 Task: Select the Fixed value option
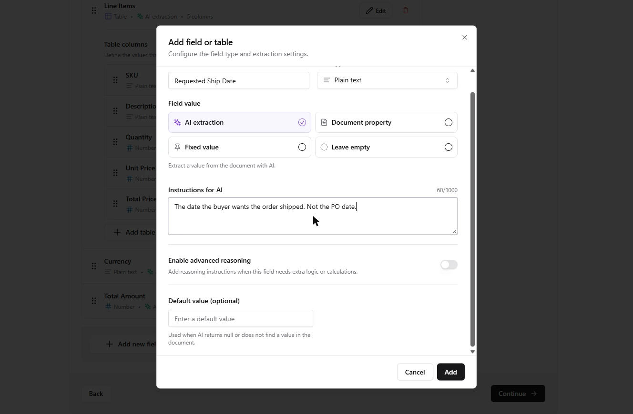(239, 147)
